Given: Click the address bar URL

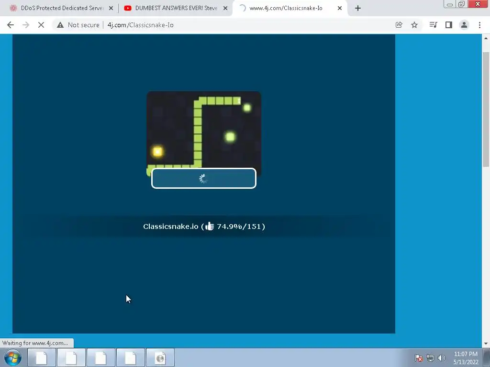Looking at the screenshot, I should 140,25.
